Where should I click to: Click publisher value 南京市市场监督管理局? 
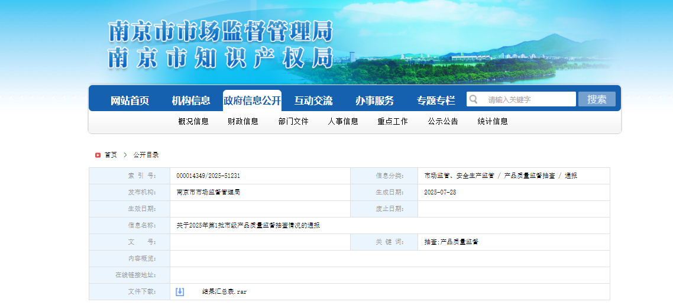pos(208,192)
